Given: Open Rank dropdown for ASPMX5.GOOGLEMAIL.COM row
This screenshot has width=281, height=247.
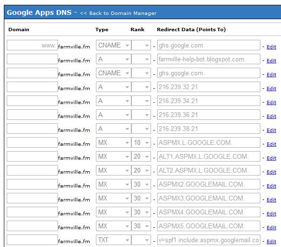Looking at the screenshot, I should [x=141, y=226].
